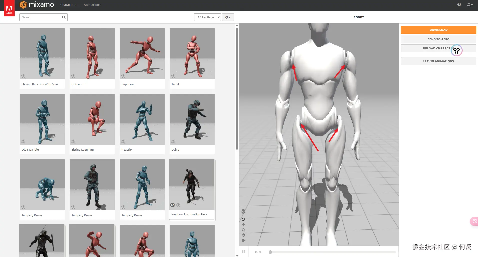This screenshot has height=257, width=478.
Task: Select the Capoeira animation thumbnail
Action: 142,54
